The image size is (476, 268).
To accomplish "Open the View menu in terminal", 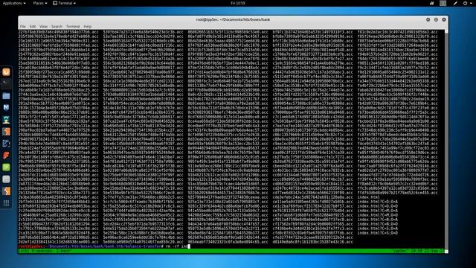I will click(x=43, y=27).
